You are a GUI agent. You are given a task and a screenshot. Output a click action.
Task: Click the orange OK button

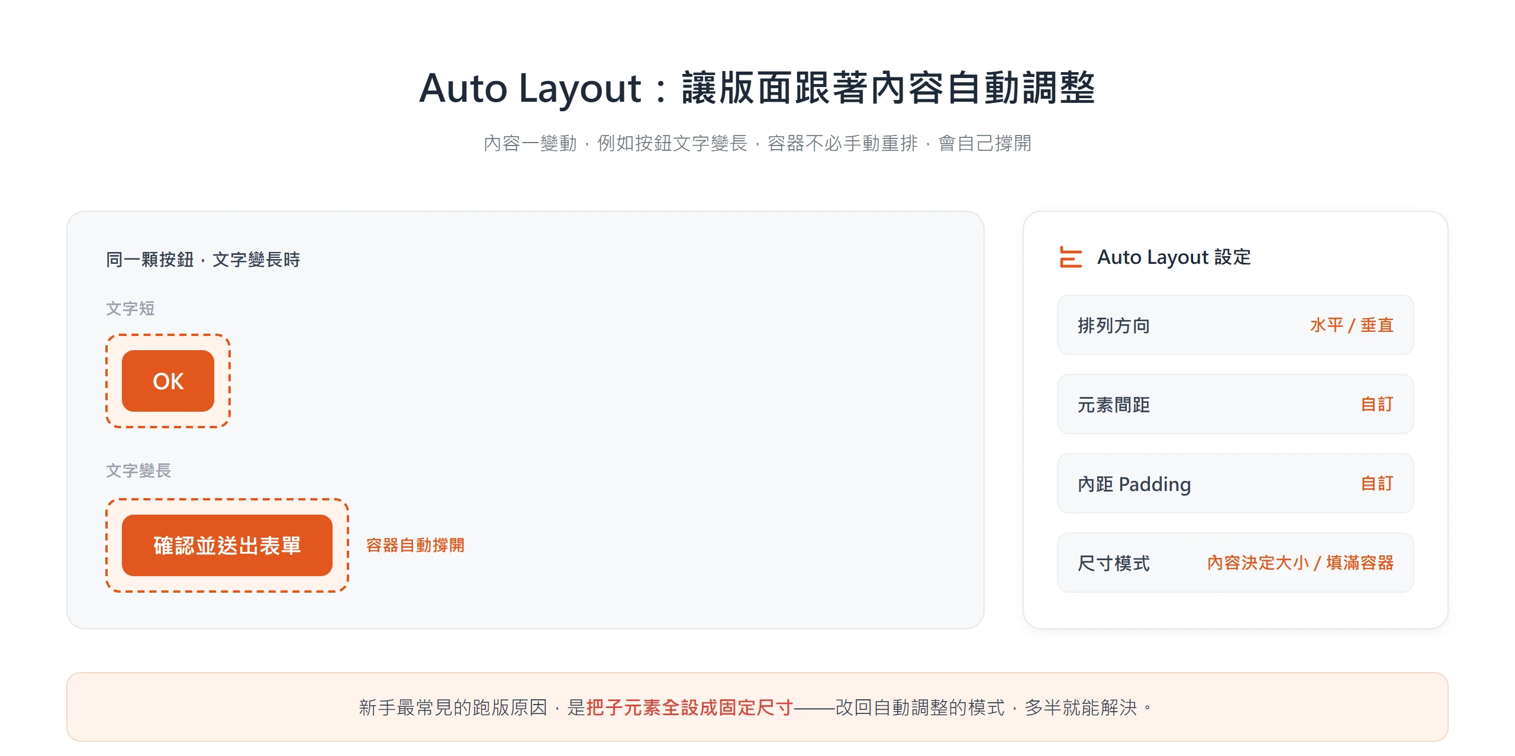click(168, 381)
